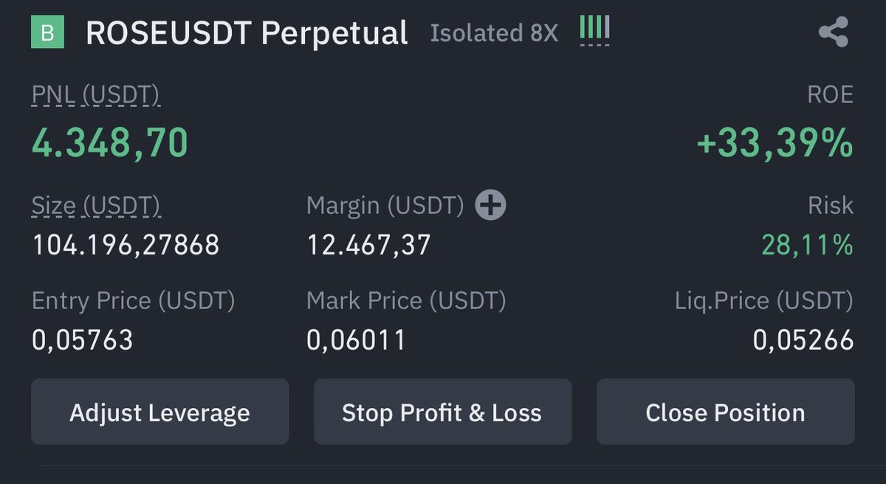Viewport: 886px width, 484px height.
Task: Tap the Risk percentage 28,11%
Action: point(808,244)
